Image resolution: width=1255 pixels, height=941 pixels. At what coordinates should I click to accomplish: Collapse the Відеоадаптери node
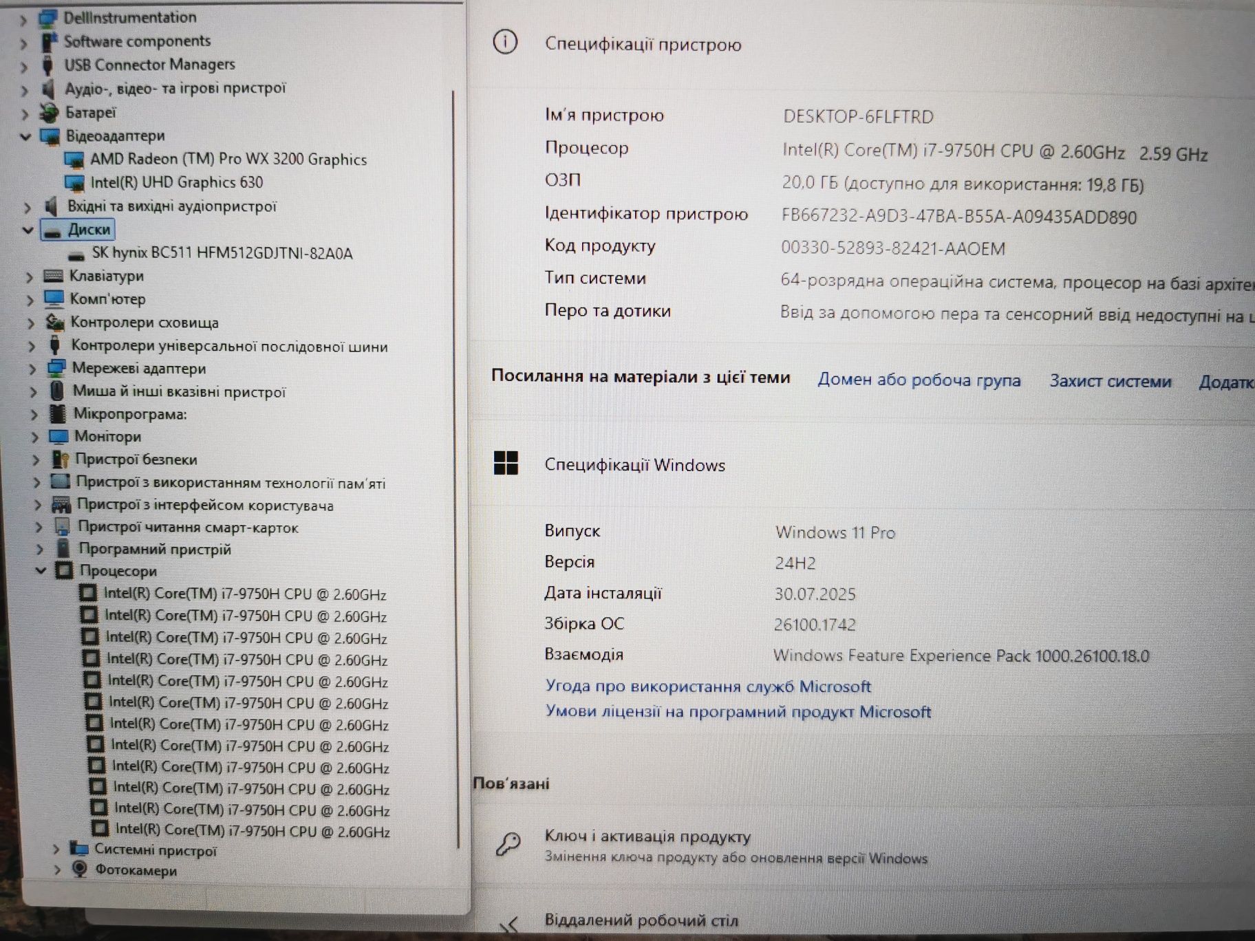pyautogui.click(x=25, y=137)
